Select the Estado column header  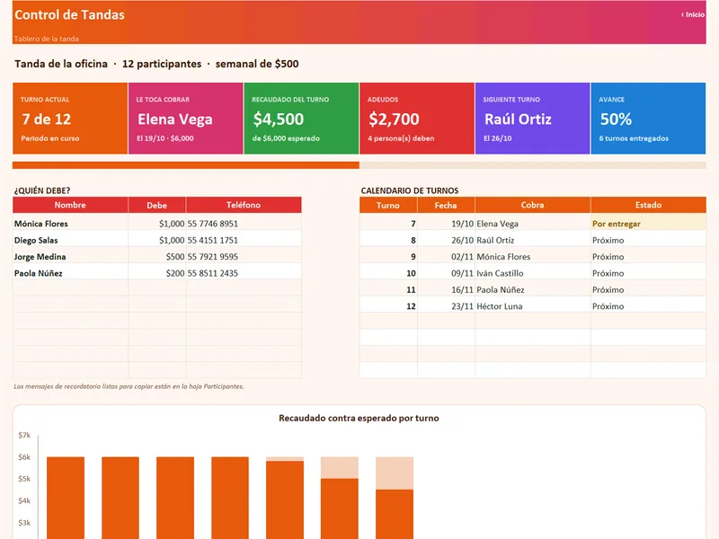pos(648,205)
